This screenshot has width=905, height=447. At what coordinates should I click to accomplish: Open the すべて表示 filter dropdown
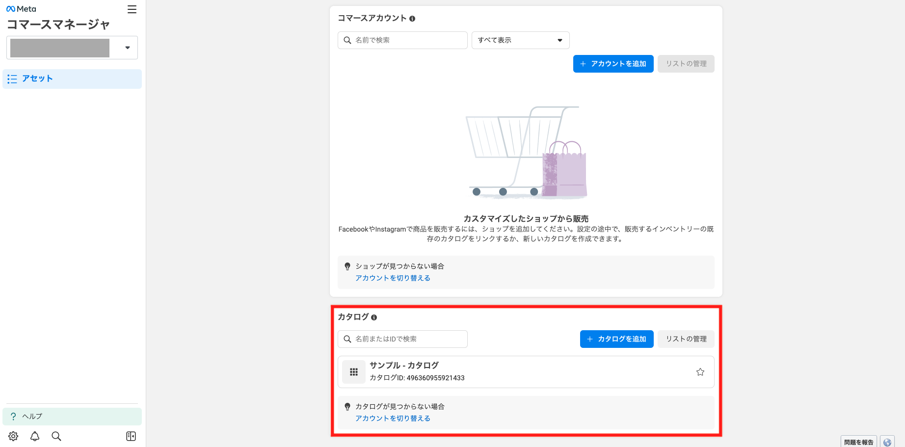(x=520, y=40)
